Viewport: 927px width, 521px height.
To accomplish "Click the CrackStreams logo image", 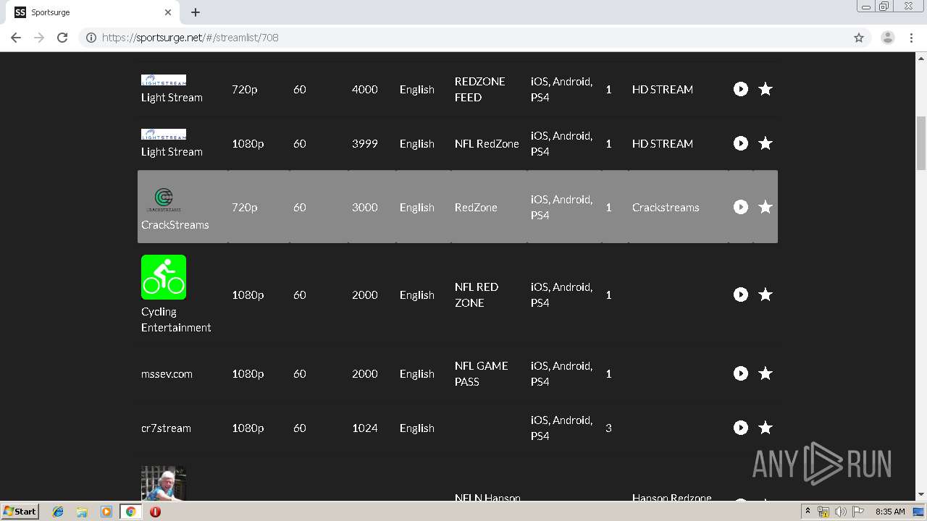I will [x=164, y=199].
